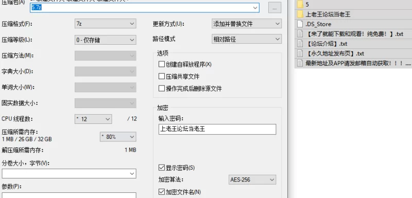Open the 更新方式 dropdown

[247, 24]
